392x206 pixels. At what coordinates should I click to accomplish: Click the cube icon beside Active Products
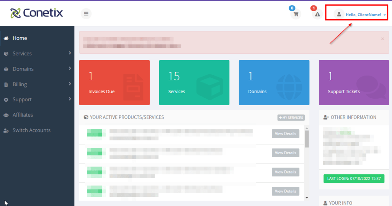(x=86, y=117)
